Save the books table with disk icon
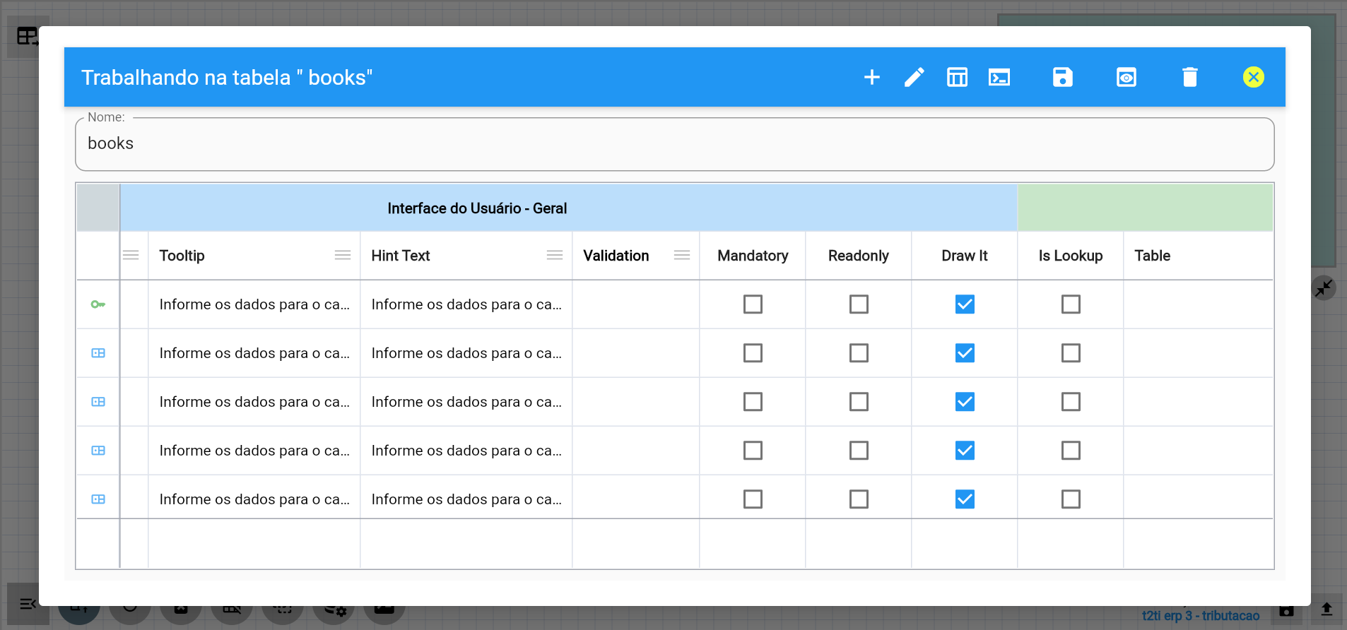Screen dimensions: 1347x630 click(1063, 77)
